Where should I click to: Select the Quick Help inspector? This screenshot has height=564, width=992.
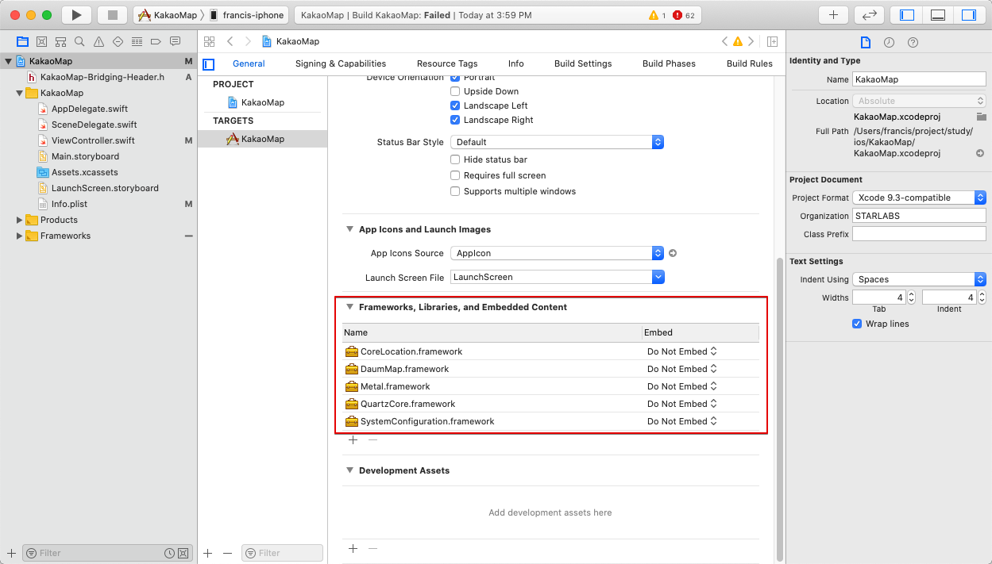click(x=913, y=43)
